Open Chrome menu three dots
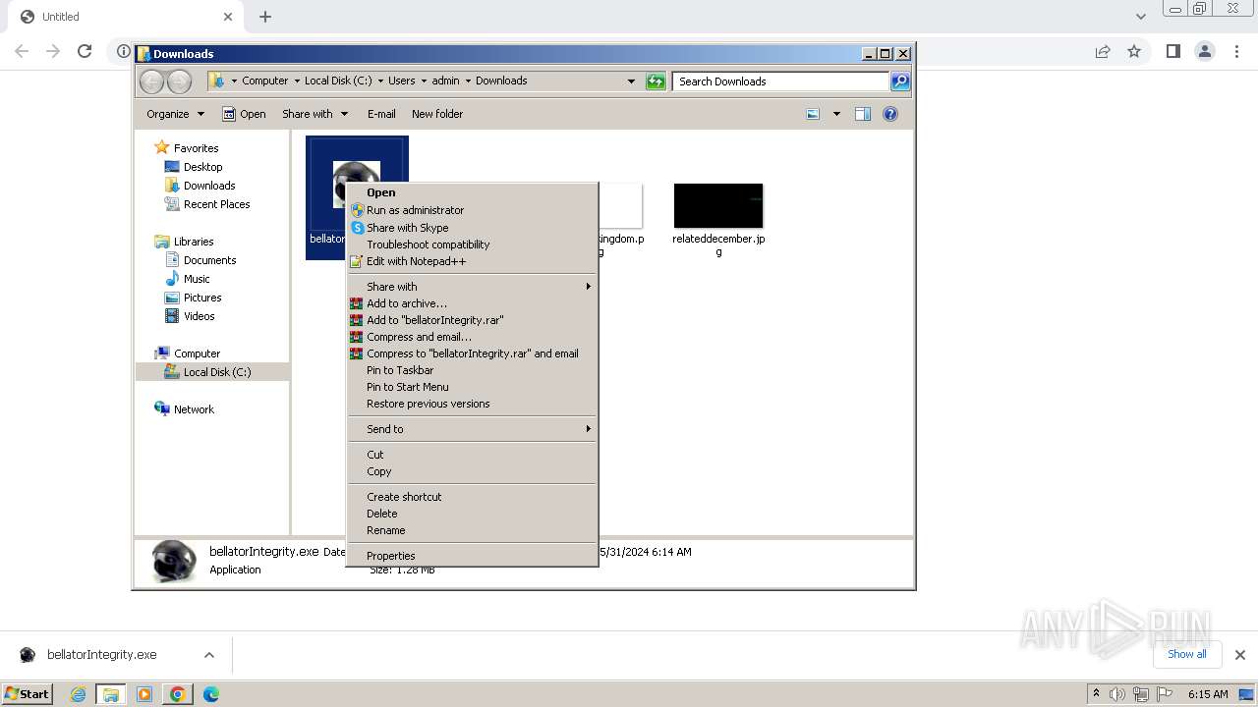This screenshot has height=707, width=1258. [1234, 51]
